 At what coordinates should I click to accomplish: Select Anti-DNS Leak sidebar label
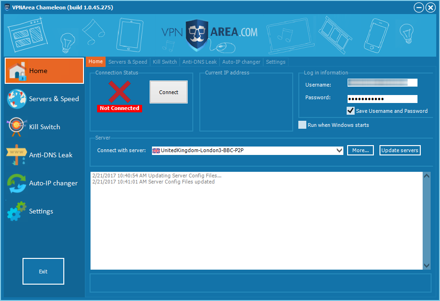[x=51, y=155]
